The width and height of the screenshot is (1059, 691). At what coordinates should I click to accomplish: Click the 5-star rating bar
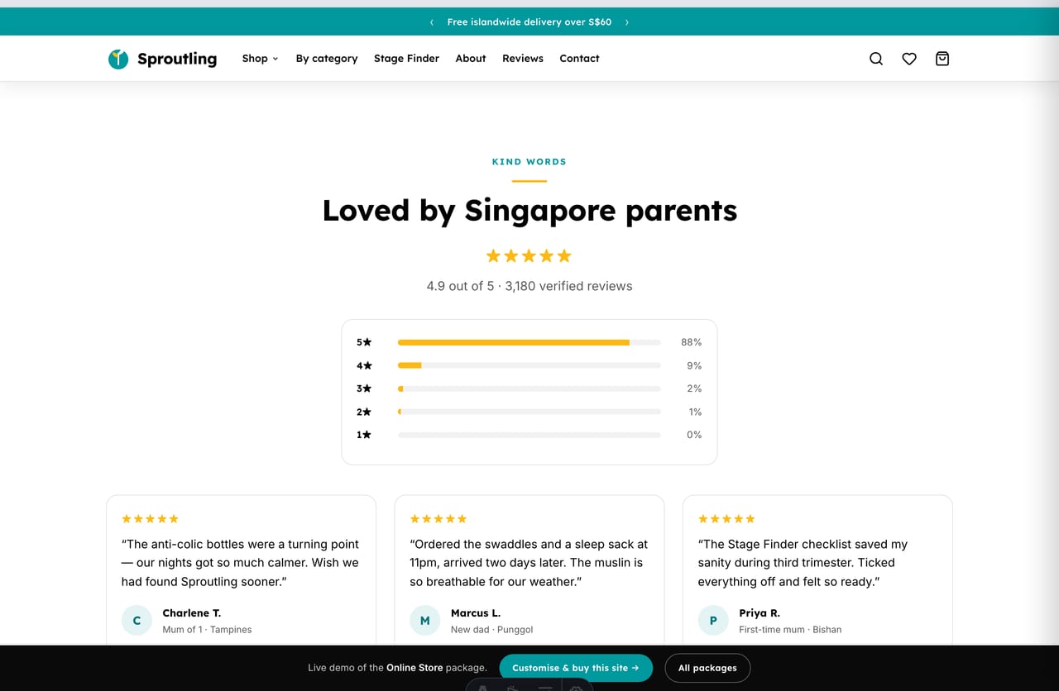[x=529, y=342]
